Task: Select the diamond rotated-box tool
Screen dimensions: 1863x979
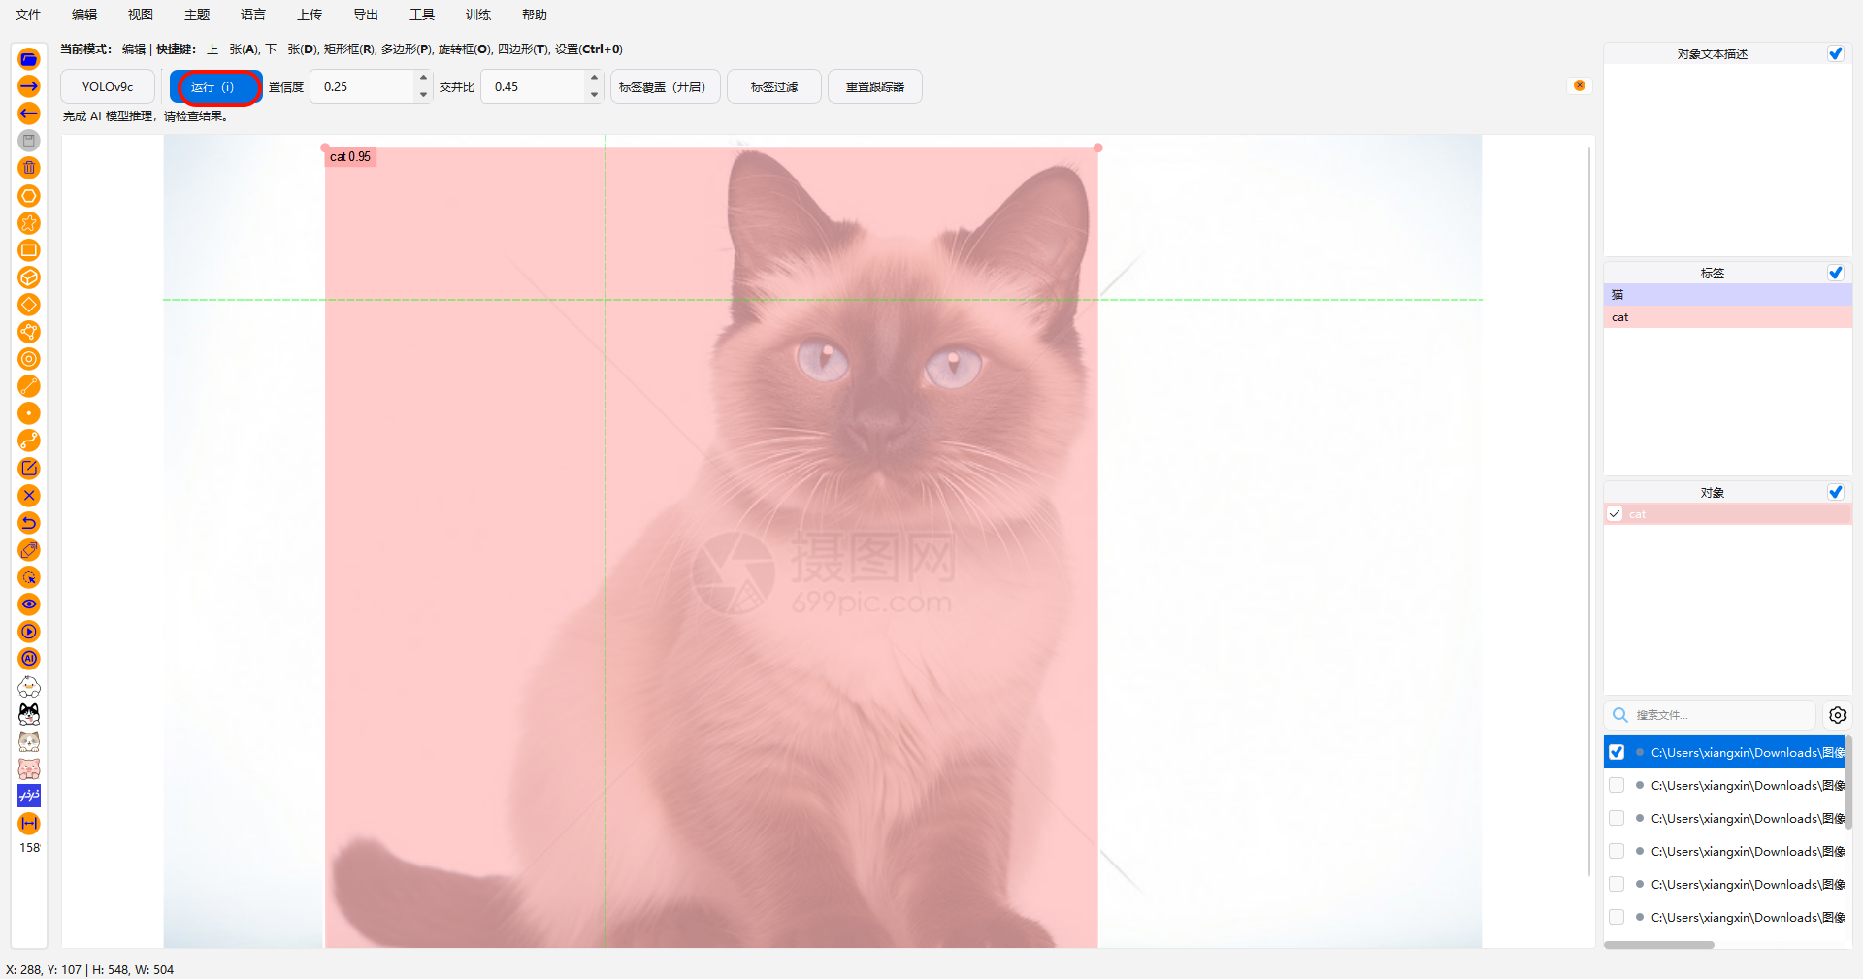Action: click(29, 305)
